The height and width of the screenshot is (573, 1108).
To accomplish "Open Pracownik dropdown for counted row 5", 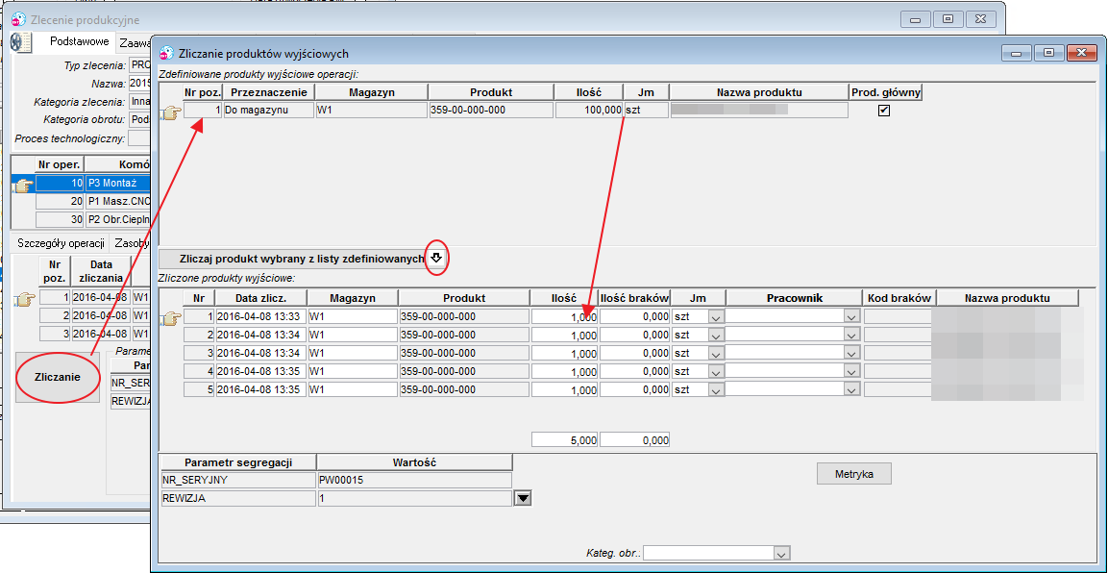I will pyautogui.click(x=851, y=390).
